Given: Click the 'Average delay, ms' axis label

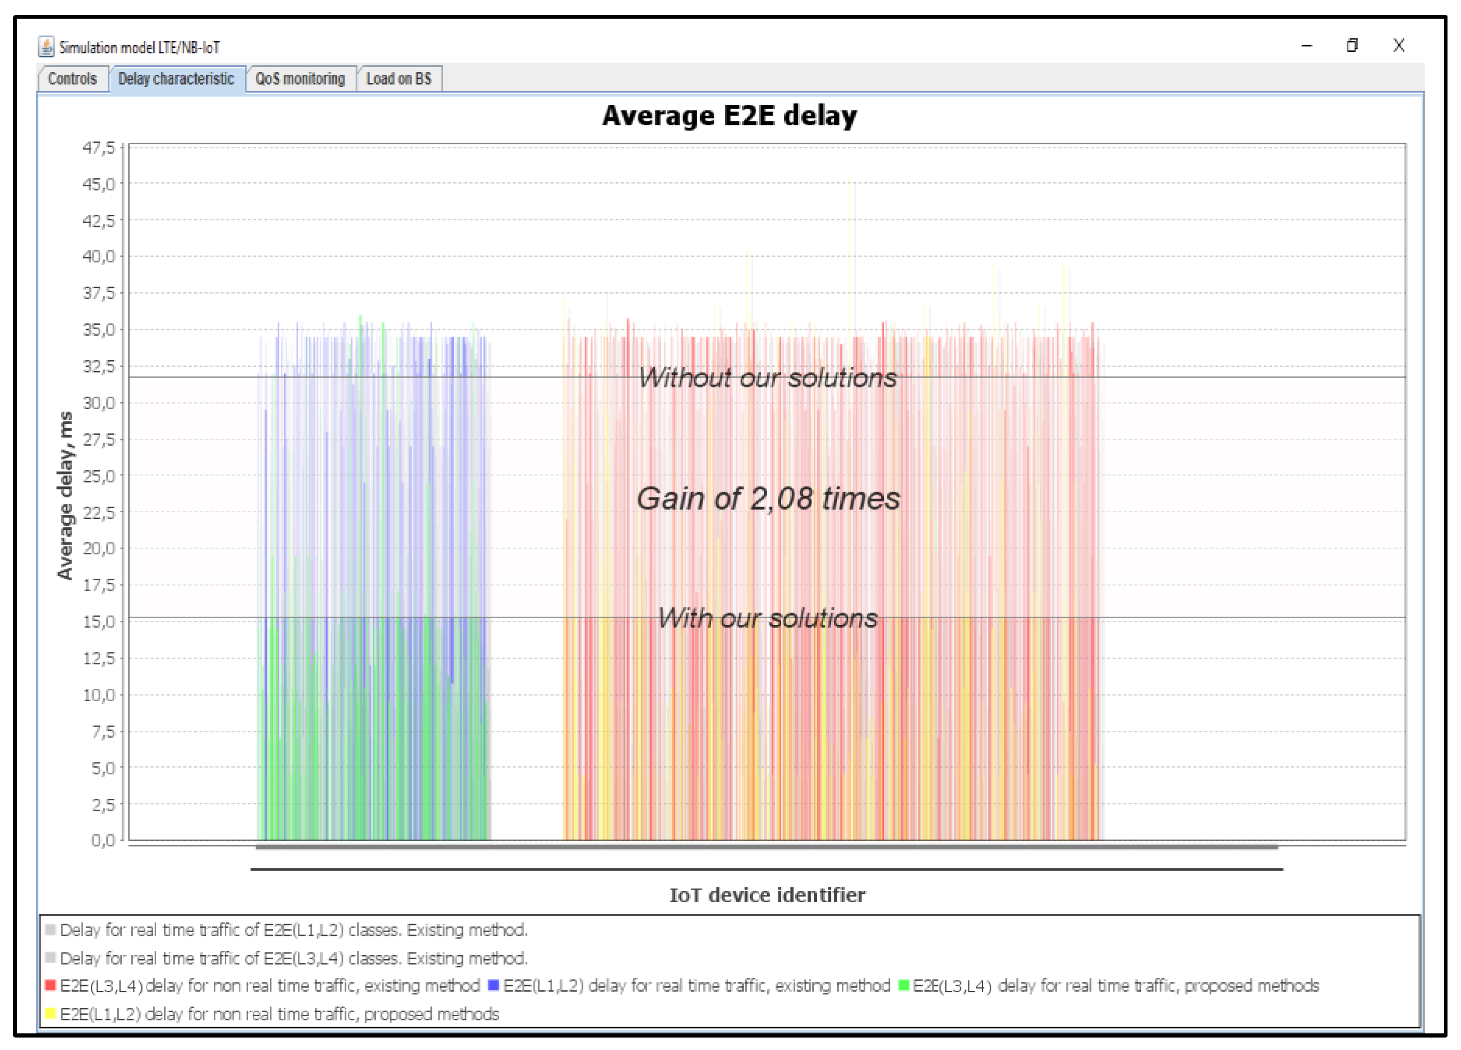Looking at the screenshot, I should [x=65, y=495].
